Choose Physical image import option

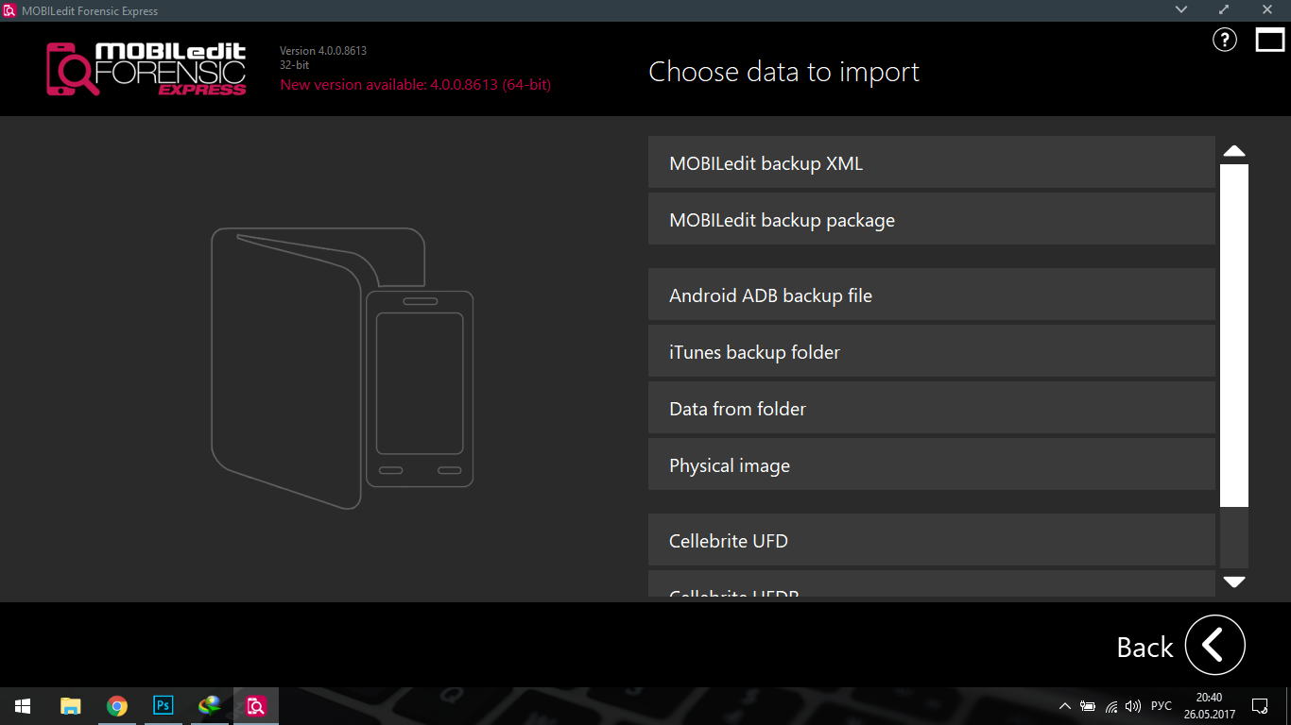(932, 464)
